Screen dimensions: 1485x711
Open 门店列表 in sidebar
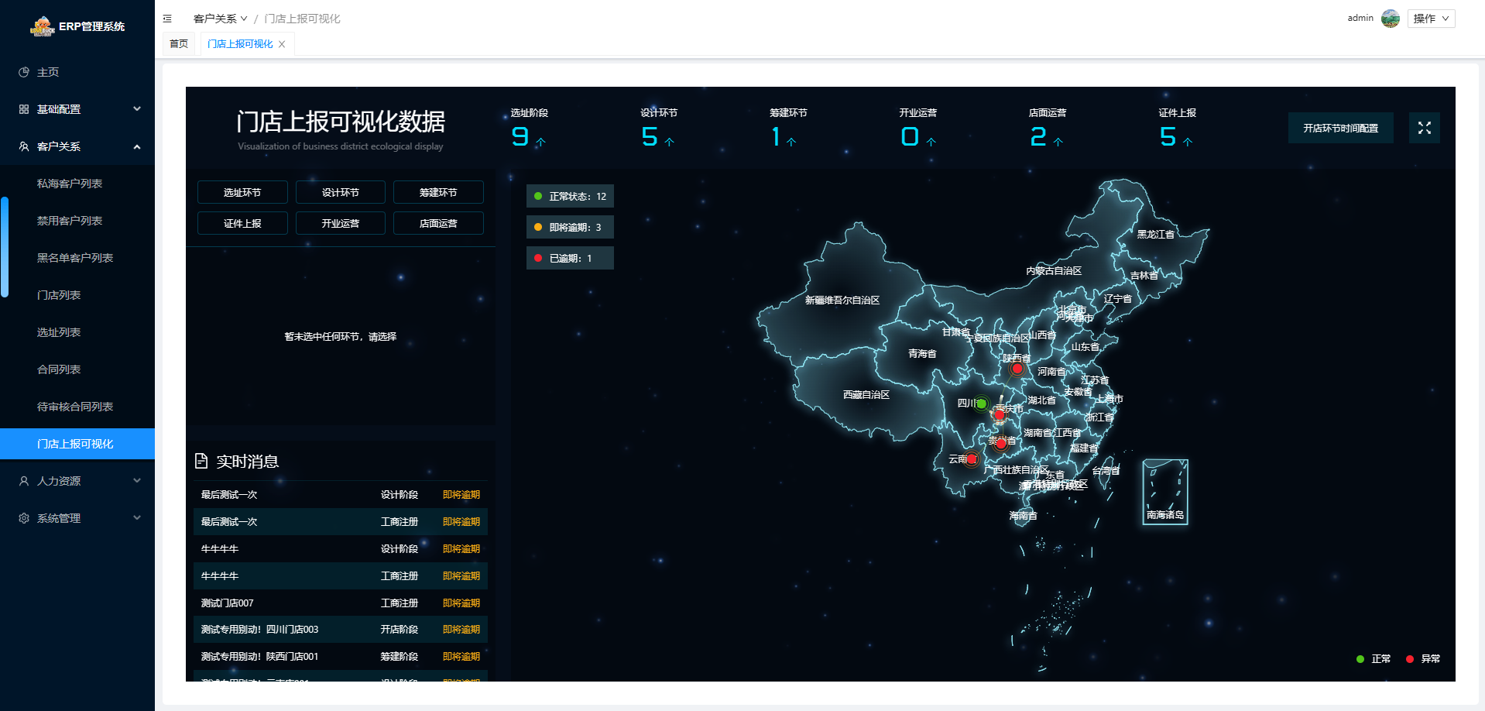pos(59,295)
